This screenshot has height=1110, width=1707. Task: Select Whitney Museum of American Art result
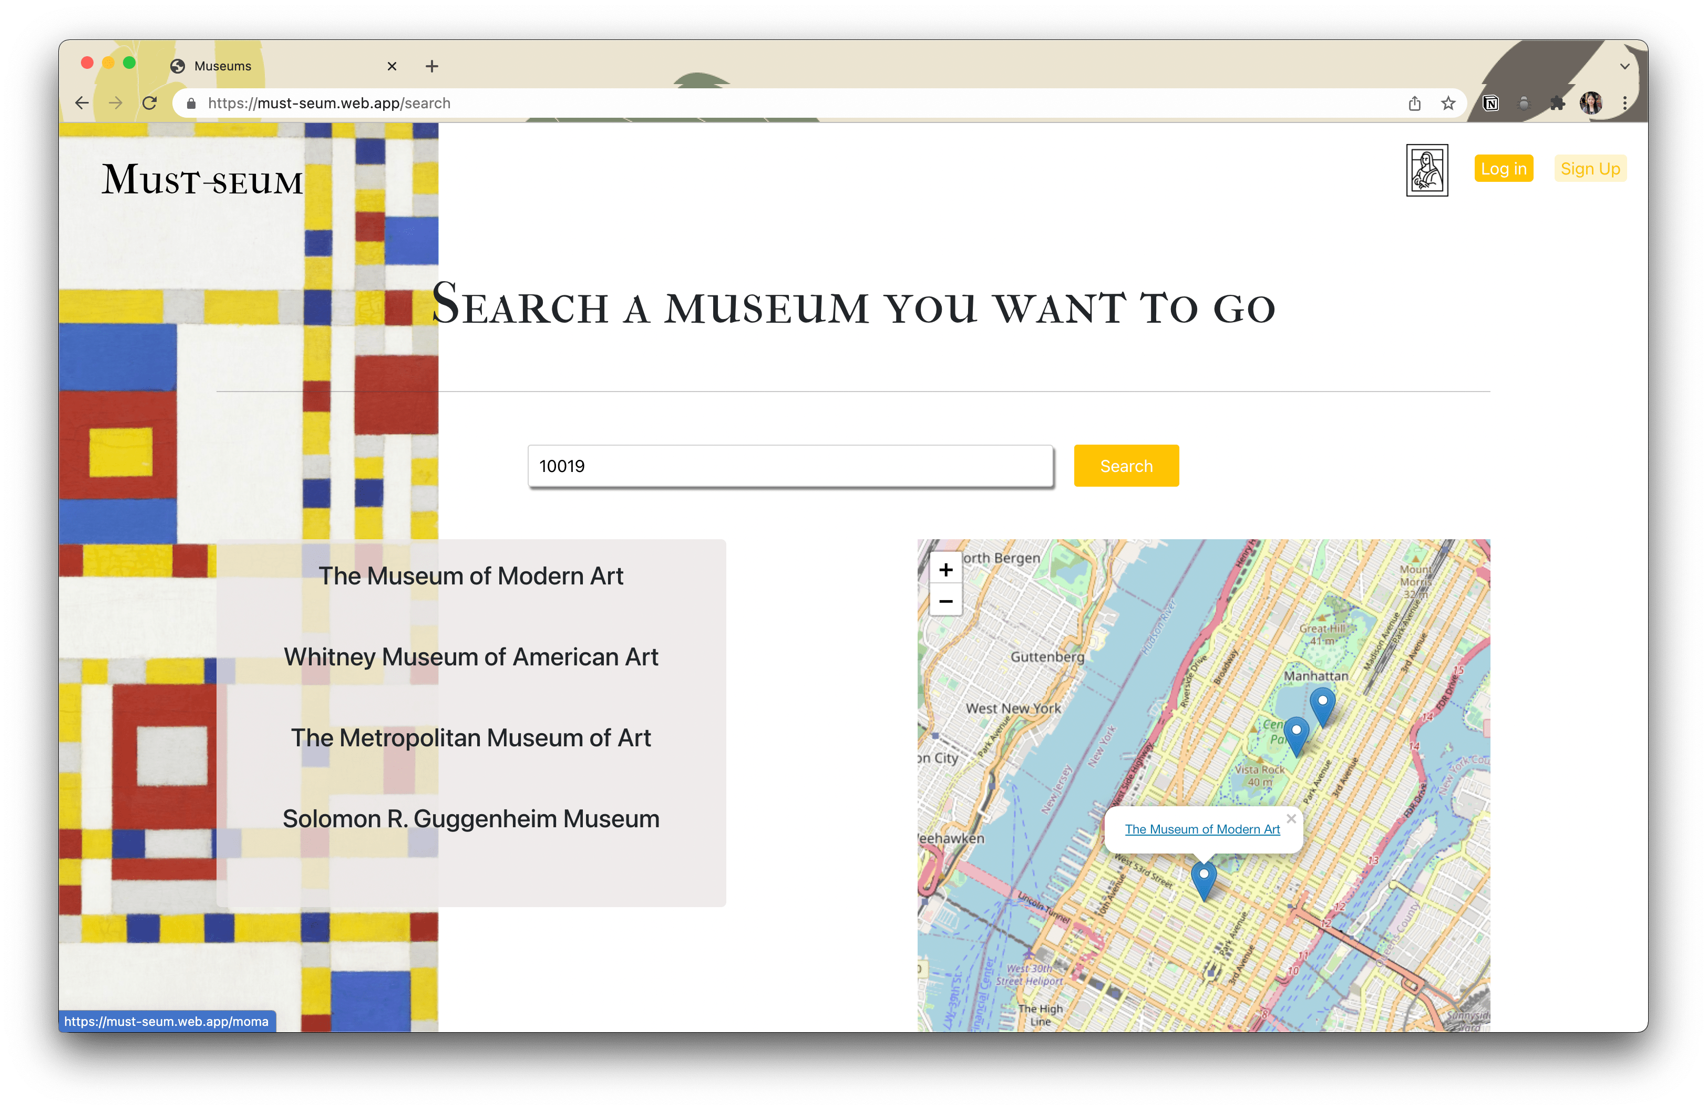(x=470, y=657)
